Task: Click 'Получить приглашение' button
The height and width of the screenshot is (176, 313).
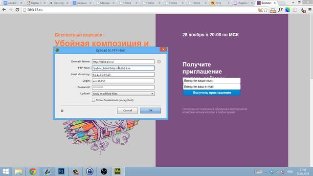Action: [x=212, y=92]
